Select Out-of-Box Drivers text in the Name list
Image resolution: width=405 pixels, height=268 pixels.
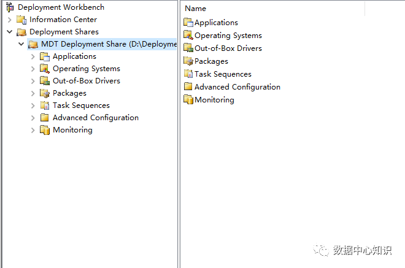[228, 48]
